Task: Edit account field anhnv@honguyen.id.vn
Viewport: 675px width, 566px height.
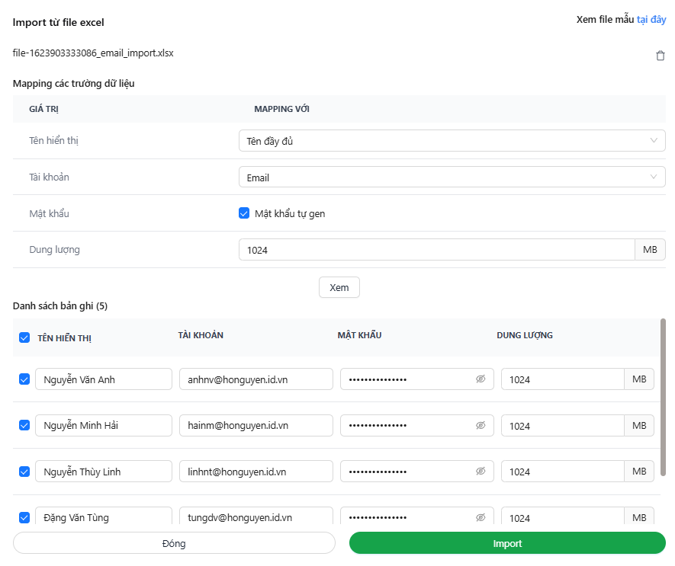Action: (x=256, y=379)
